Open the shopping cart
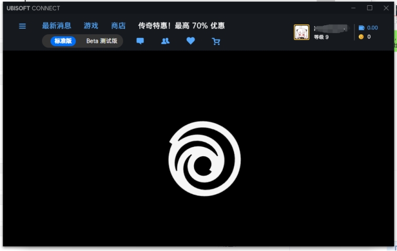Image resolution: width=397 pixels, height=251 pixels. (216, 41)
